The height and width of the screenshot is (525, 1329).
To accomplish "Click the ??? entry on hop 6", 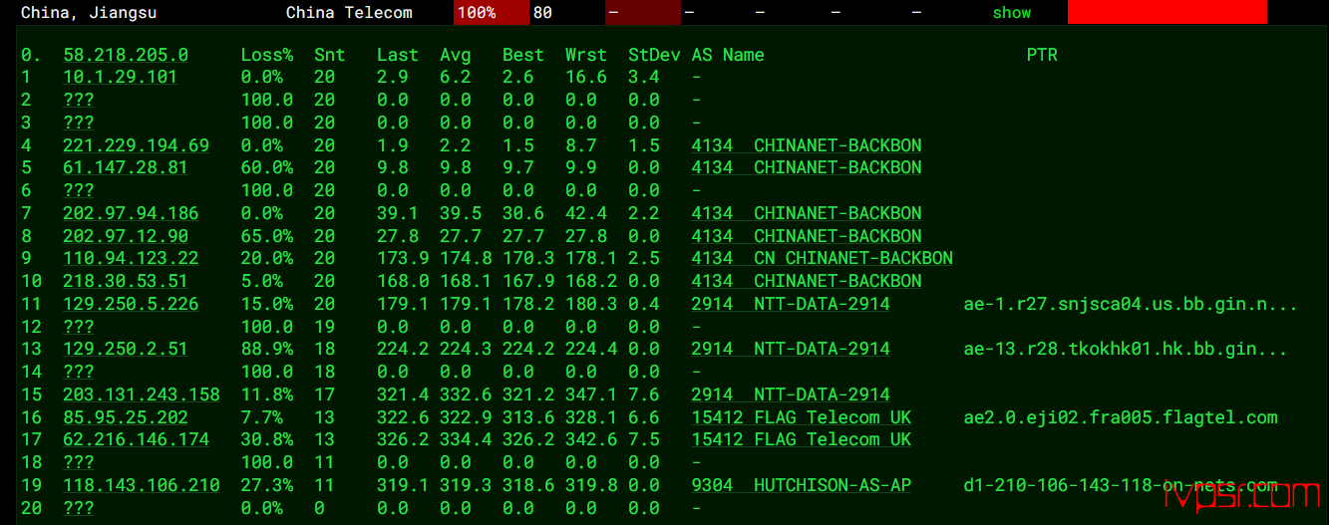I will point(78,190).
